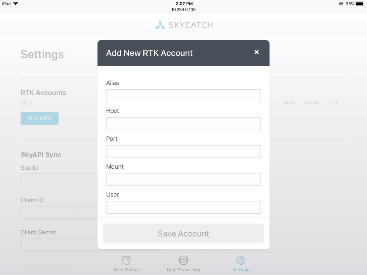This screenshot has width=367, height=275.
Task: Click the Host input field
Action: 183,124
